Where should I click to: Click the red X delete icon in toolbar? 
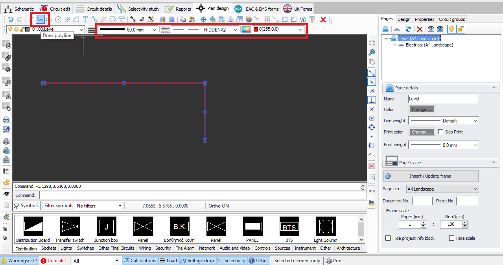coord(323,19)
